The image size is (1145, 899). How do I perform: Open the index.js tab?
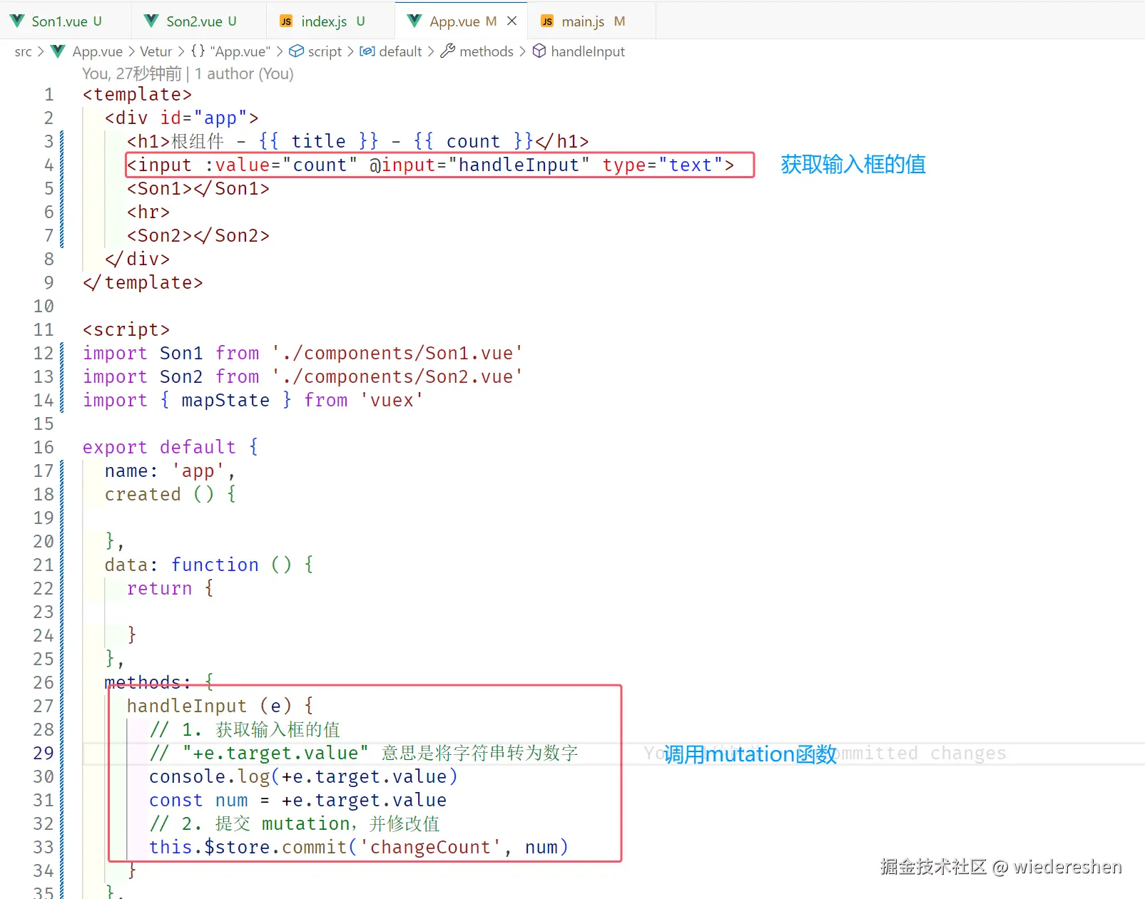331,21
